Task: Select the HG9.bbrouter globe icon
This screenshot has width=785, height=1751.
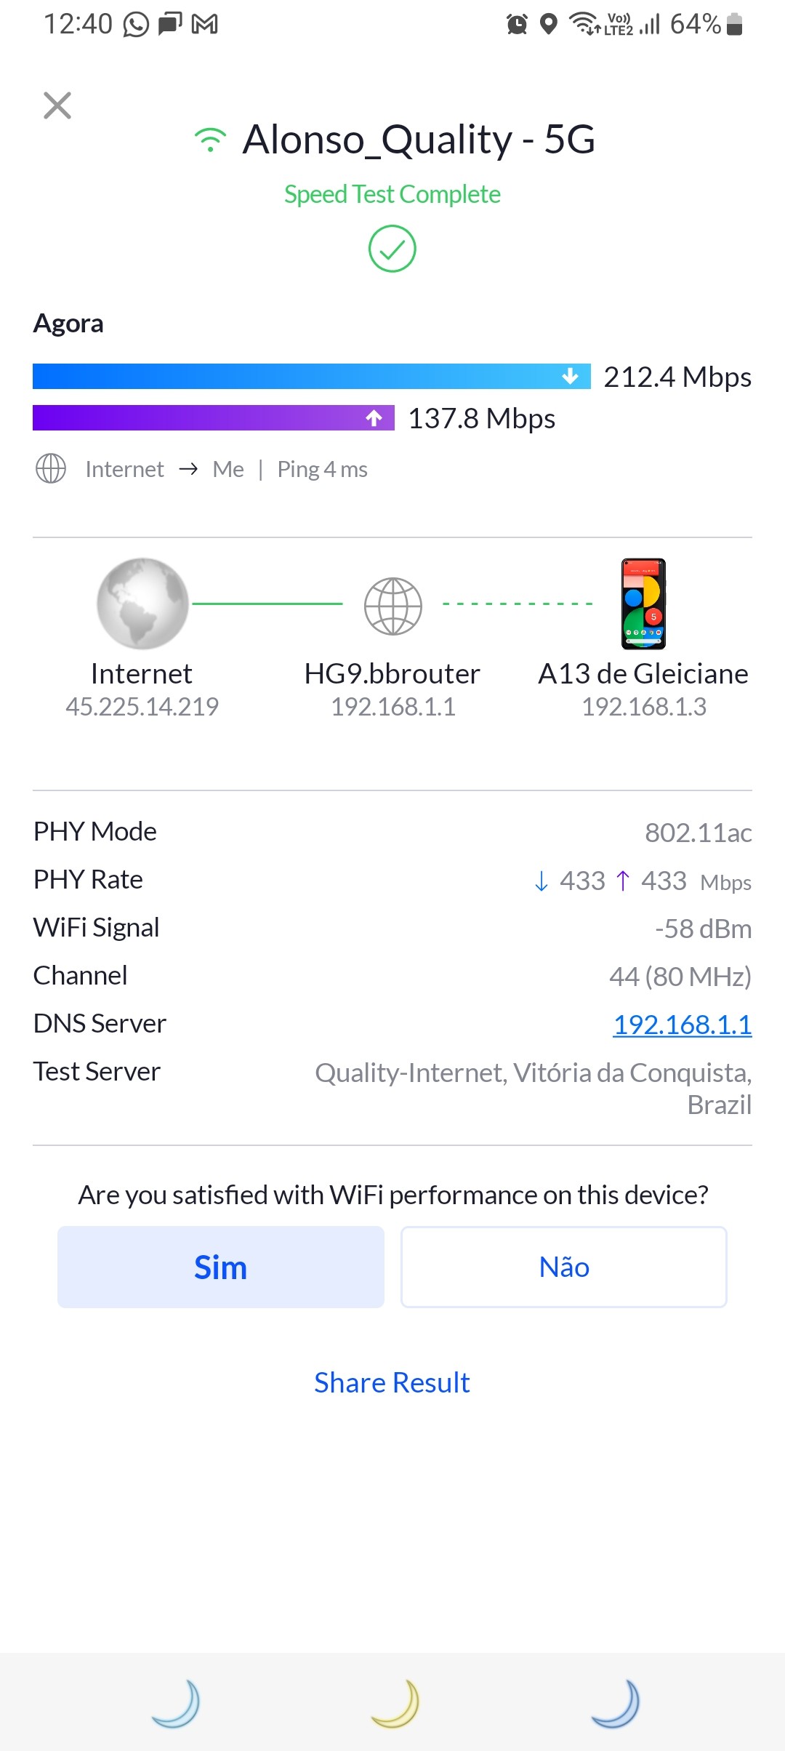Action: (x=392, y=606)
